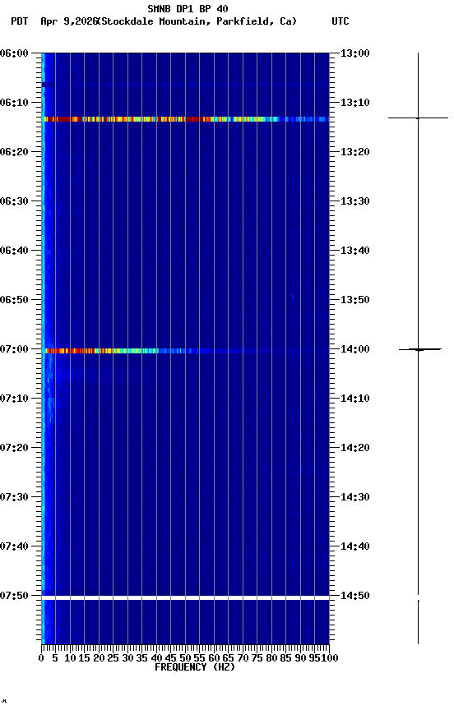Click the "14:50" UTC time label

point(355,596)
